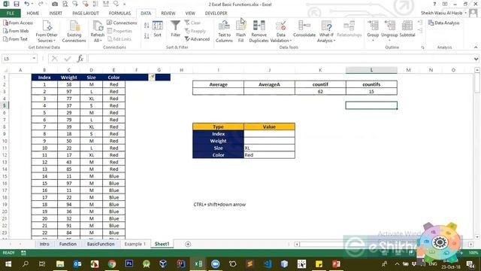This screenshot has height=271, width=481.
Task: Open the FILE backstage tab
Action: [x=10, y=14]
